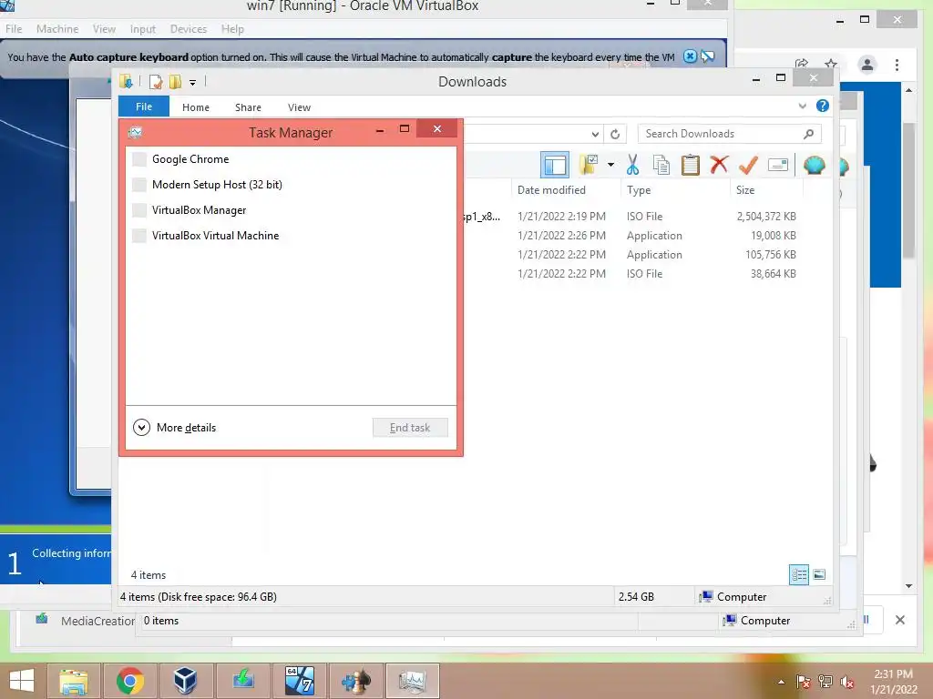The height and width of the screenshot is (699, 933).
Task: Open VirtualBox from the taskbar
Action: tap(185, 681)
